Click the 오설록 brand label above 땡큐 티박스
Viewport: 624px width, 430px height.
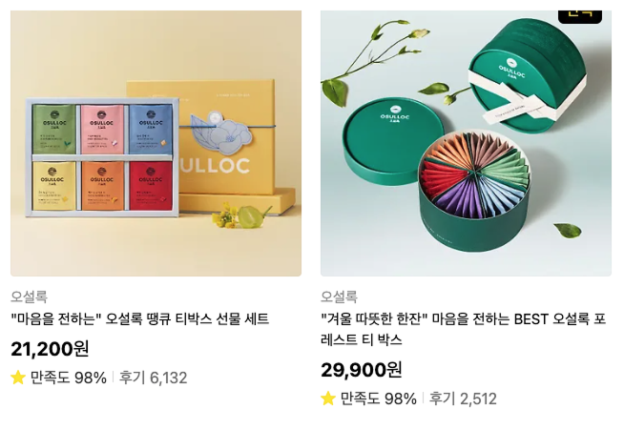tap(29, 297)
